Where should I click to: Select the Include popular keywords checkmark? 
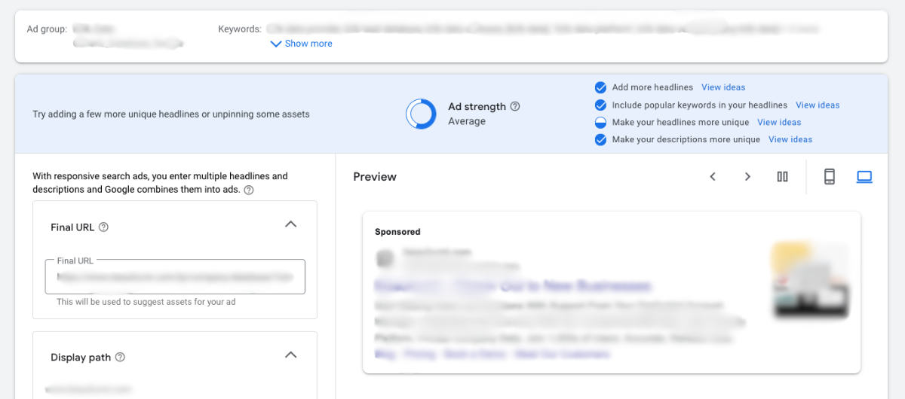pos(600,105)
